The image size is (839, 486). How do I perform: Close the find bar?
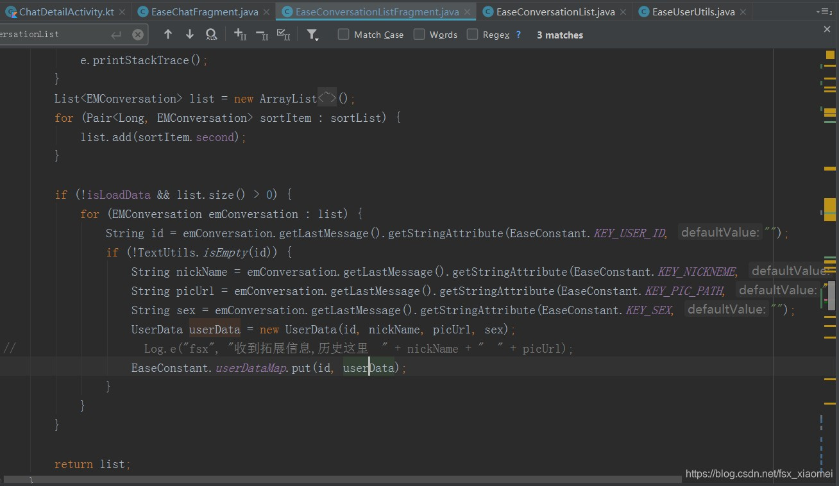pyautogui.click(x=827, y=29)
